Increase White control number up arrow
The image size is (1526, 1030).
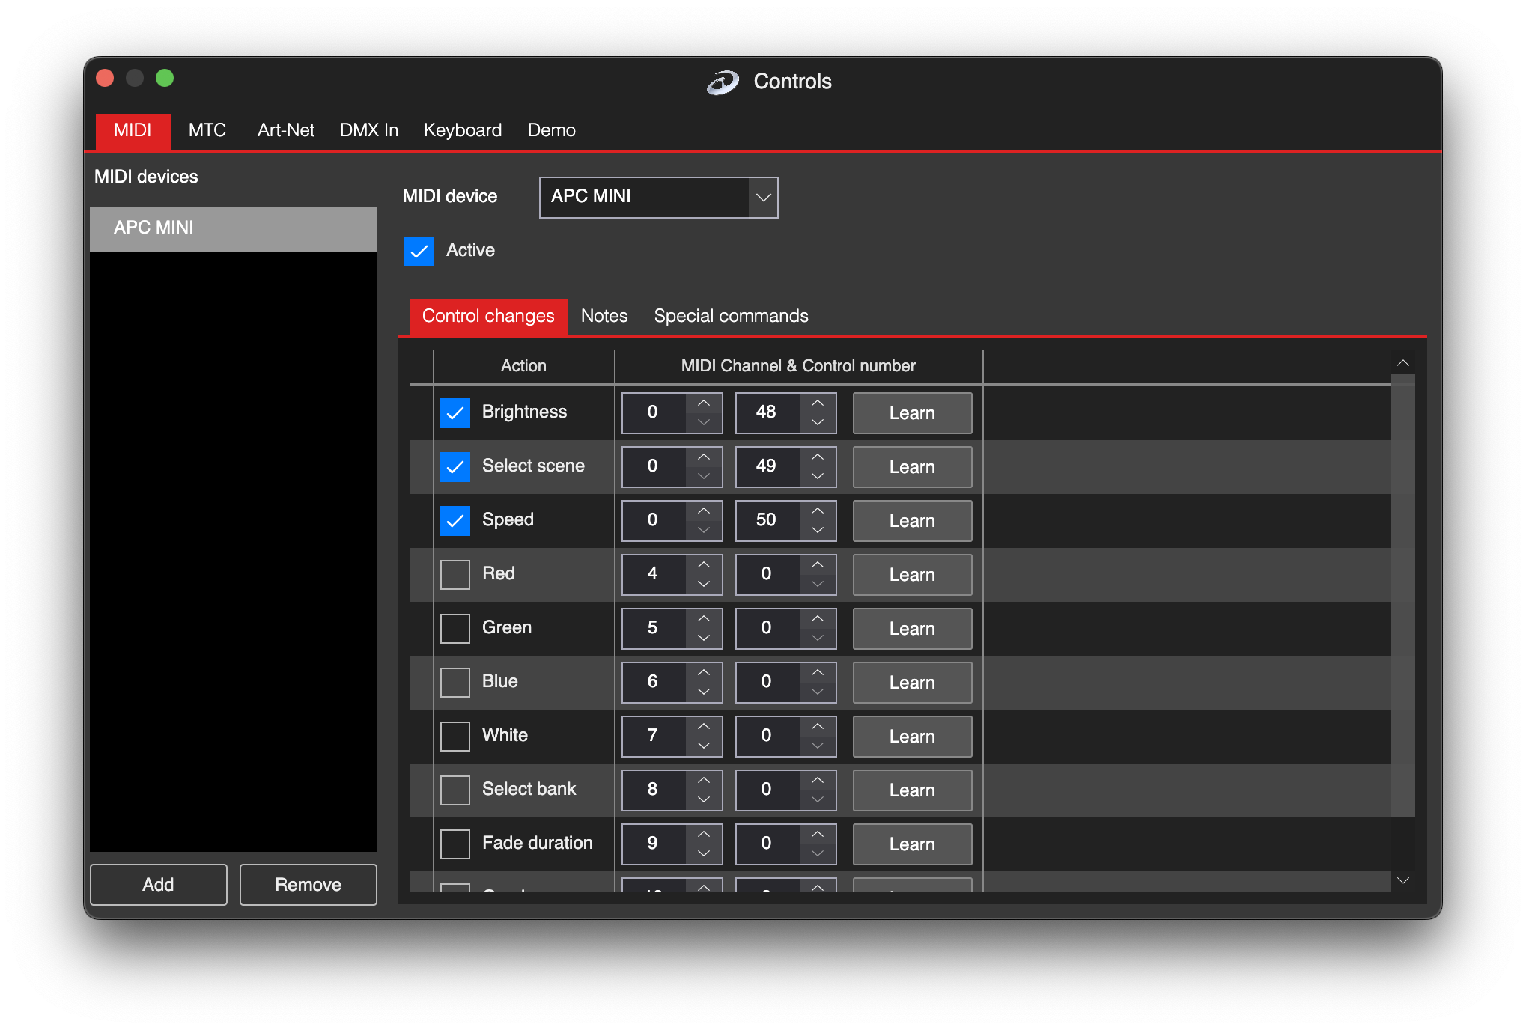point(818,726)
